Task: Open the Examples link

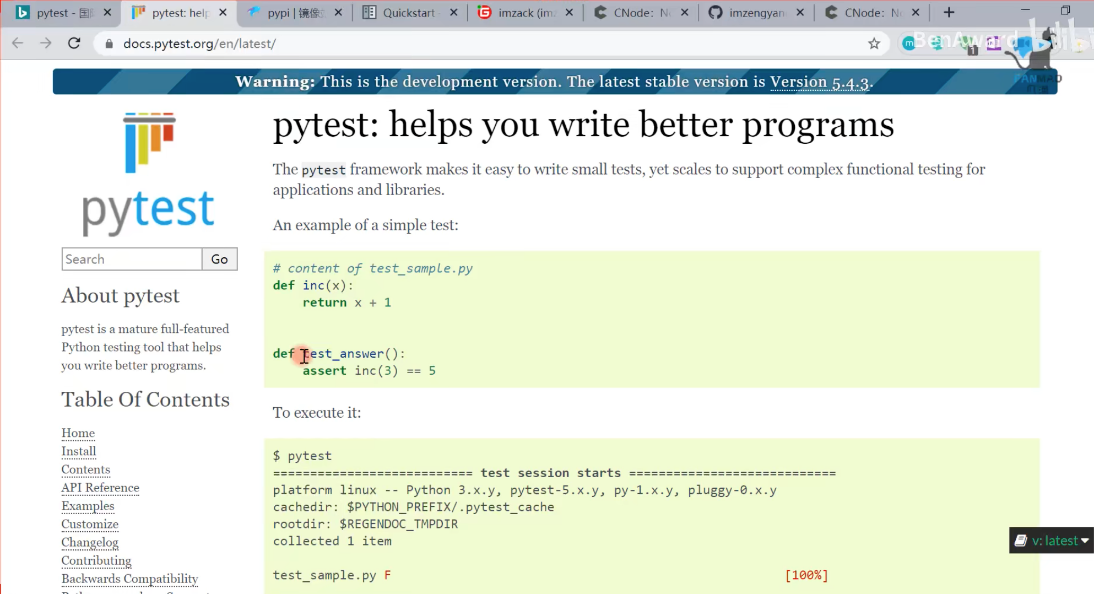Action: 88,506
